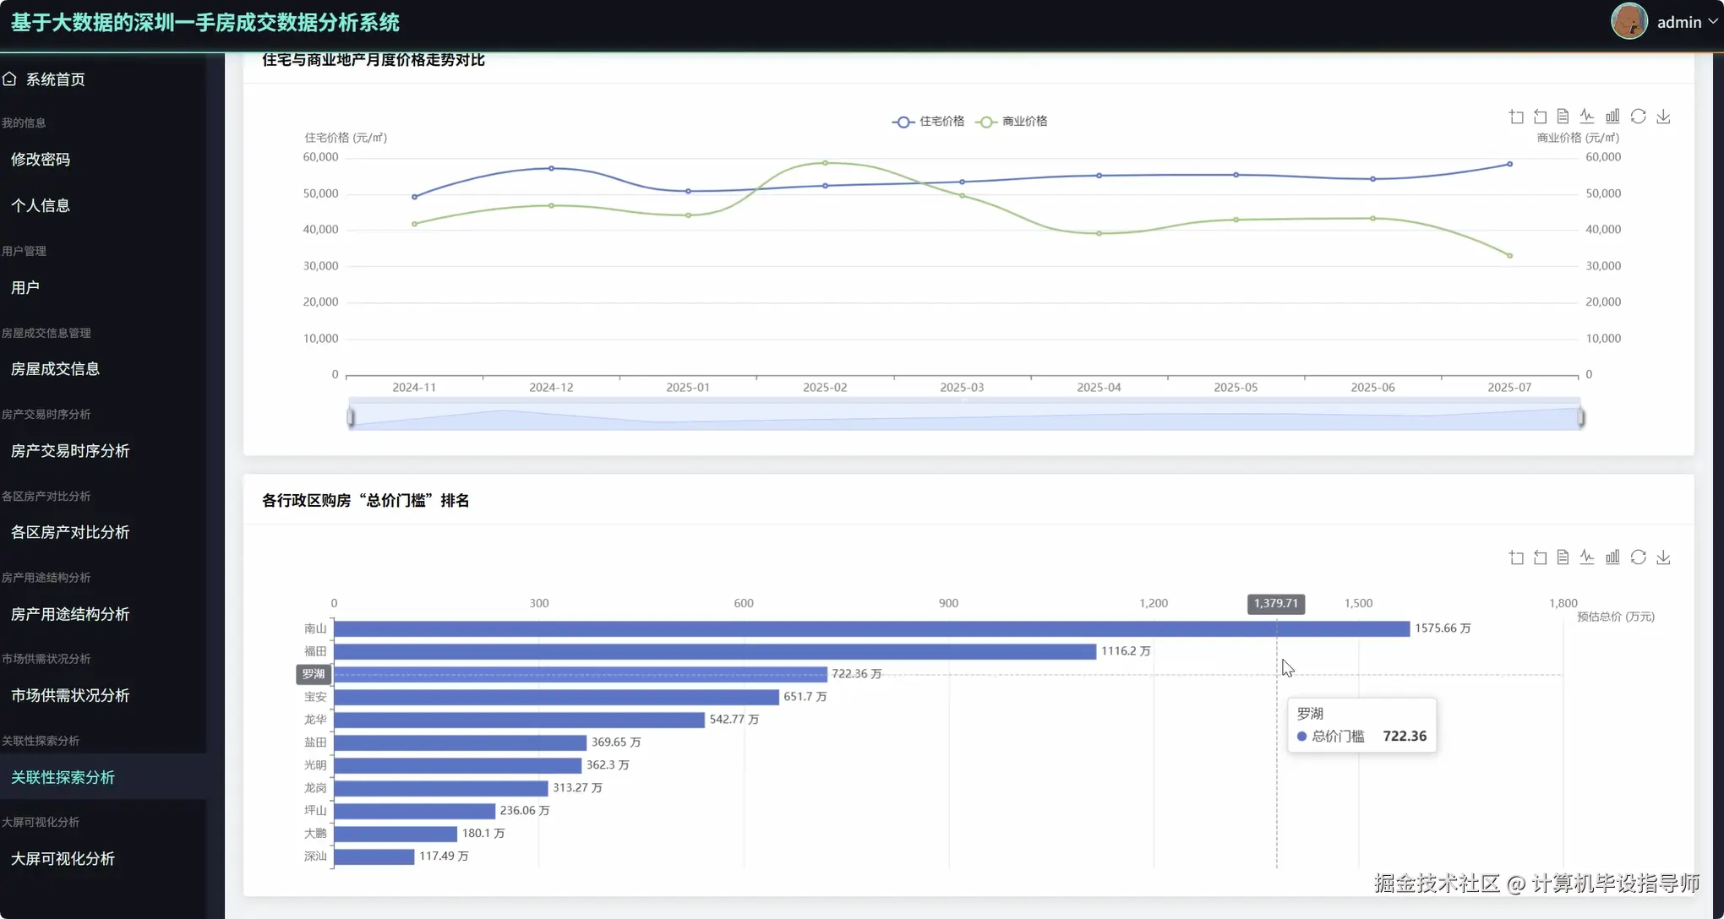Switch price trend chart to bar type
This screenshot has width=1724, height=919.
point(1612,117)
